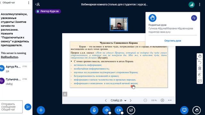Toggle webcam sharing button

[x=119, y=110]
